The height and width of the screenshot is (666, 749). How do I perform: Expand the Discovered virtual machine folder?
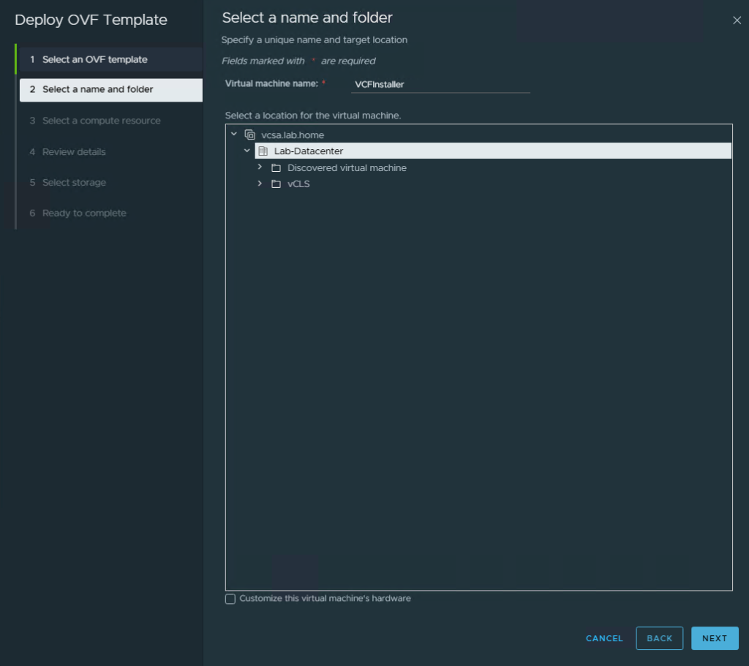click(260, 167)
